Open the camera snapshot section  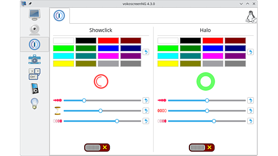click(34, 59)
